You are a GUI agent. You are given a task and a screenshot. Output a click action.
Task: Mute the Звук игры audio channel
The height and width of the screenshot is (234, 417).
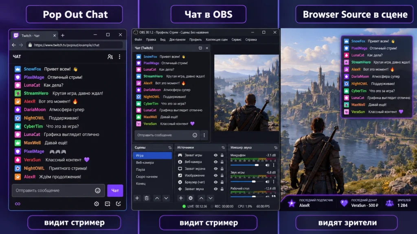[x=267, y=182]
